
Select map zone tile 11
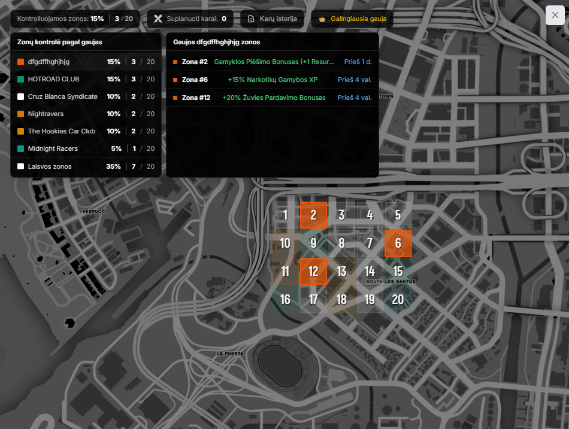tap(285, 271)
